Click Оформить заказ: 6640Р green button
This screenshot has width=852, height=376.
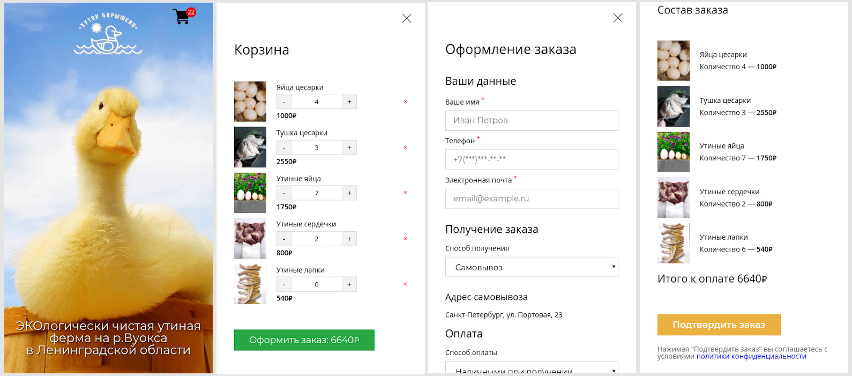[304, 340]
